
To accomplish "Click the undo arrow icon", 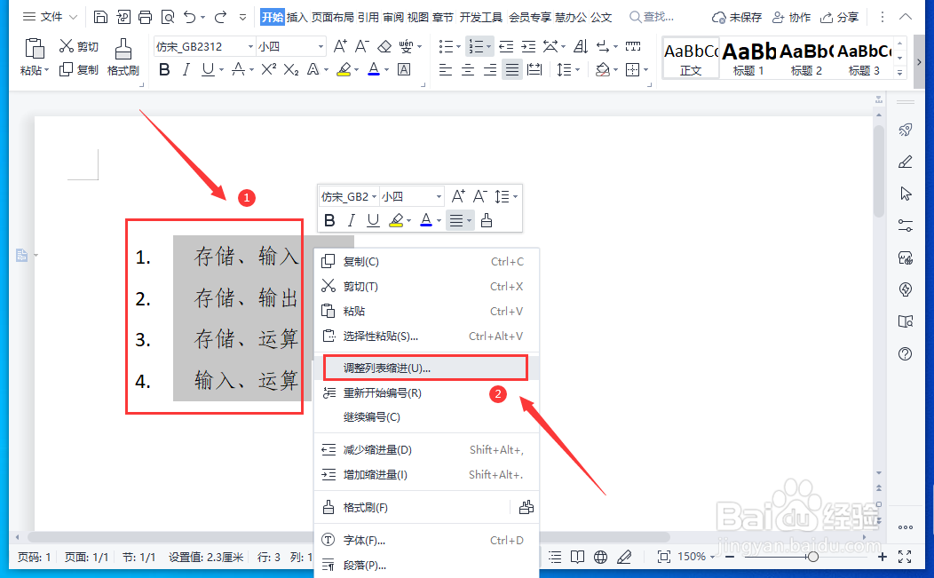I will click(189, 17).
